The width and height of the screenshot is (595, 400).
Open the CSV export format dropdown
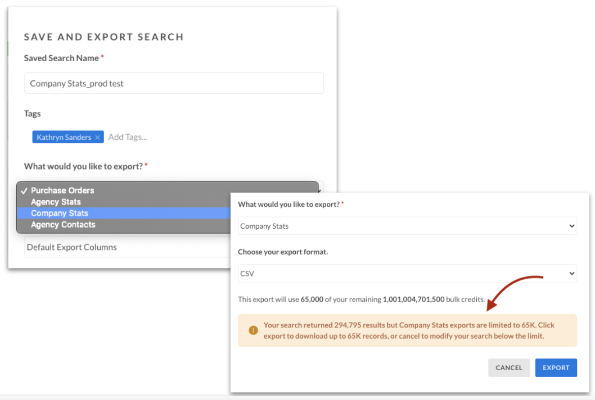407,274
